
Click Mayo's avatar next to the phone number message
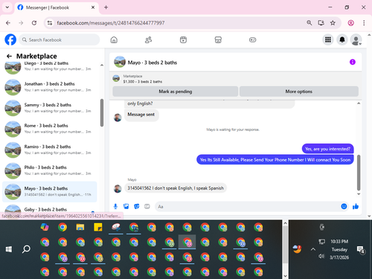click(118, 189)
